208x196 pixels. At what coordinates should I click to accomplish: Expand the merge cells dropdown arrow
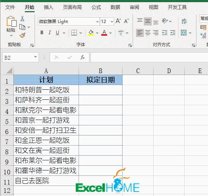coord(190,33)
